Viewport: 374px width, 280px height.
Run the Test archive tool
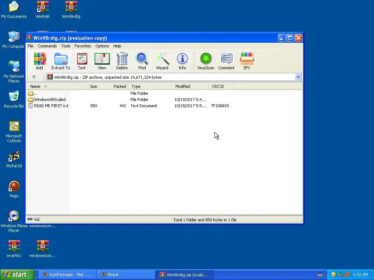tap(82, 61)
